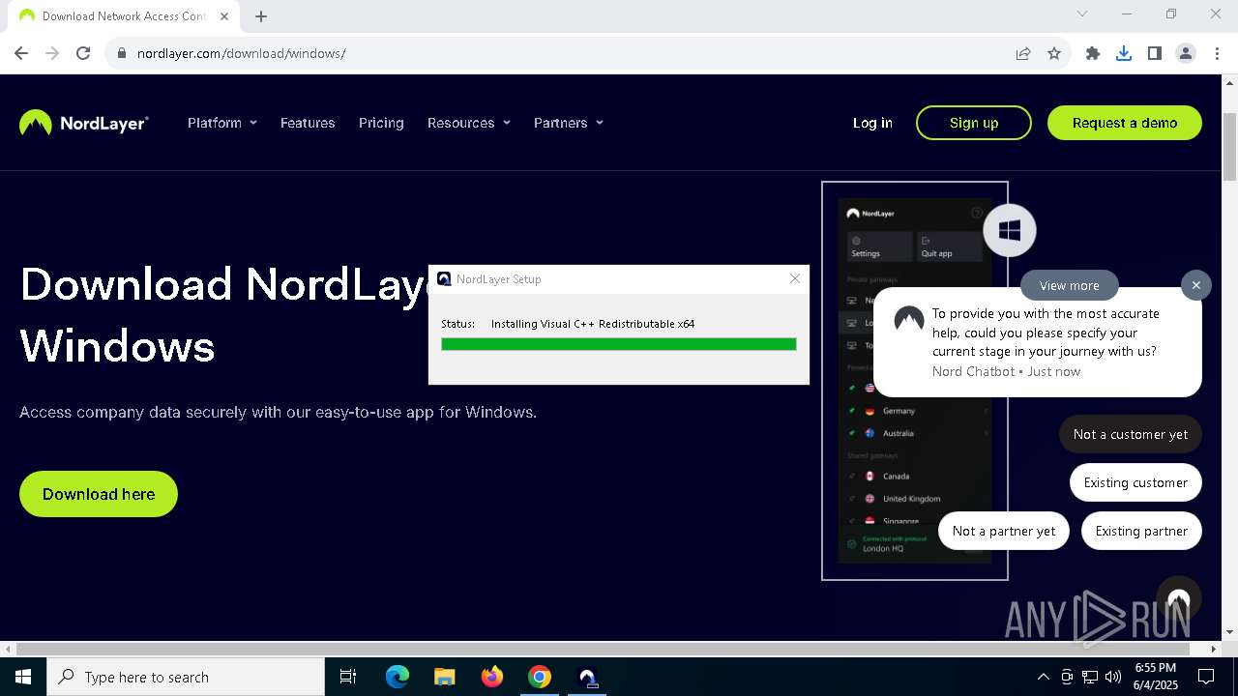Viewport: 1238px width, 696px height.
Task: Open the Chrome downloads tray
Action: pos(1124,53)
